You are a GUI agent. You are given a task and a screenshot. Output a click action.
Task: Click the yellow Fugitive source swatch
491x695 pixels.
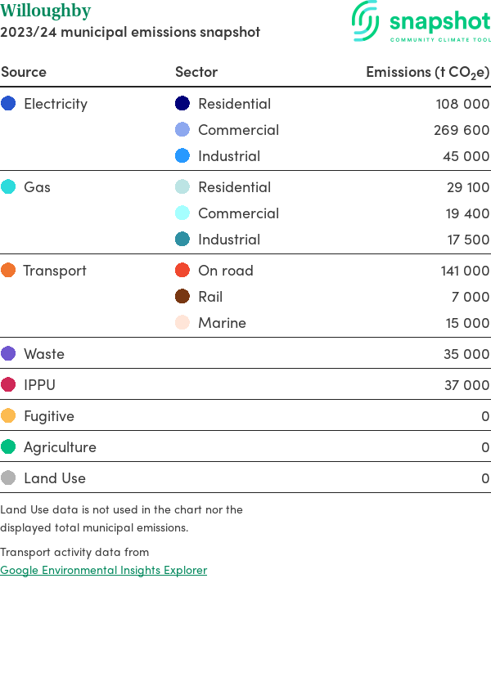tap(8, 415)
